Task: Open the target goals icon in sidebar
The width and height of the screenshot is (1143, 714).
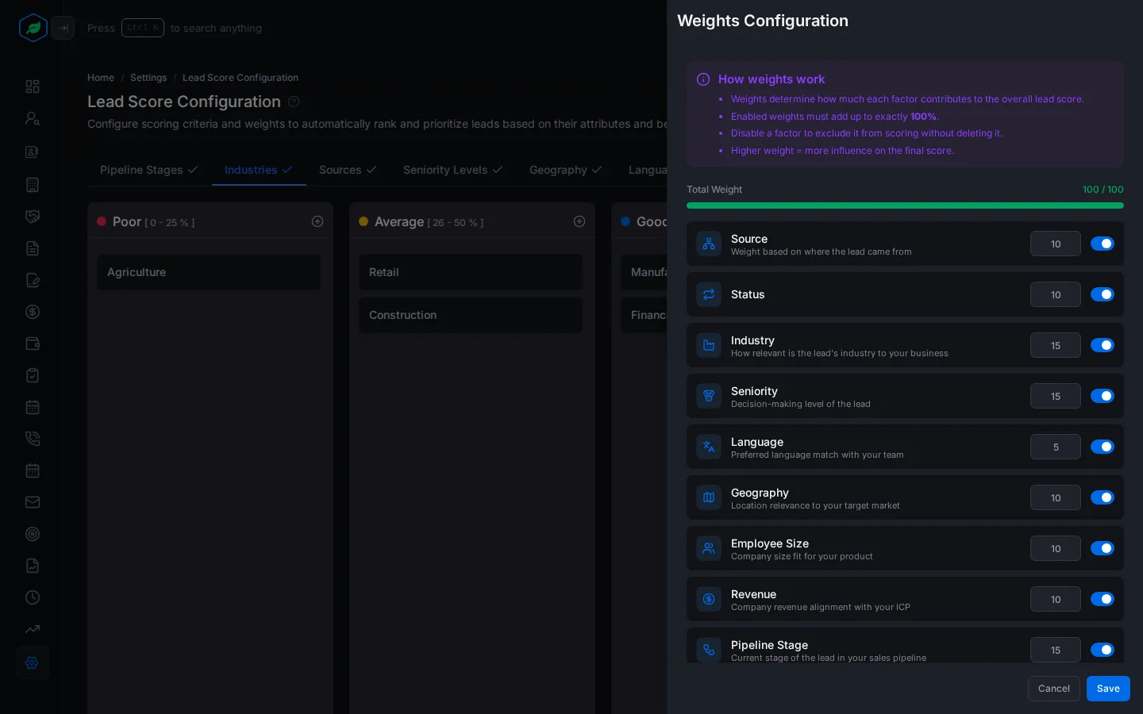Action: pos(33,534)
